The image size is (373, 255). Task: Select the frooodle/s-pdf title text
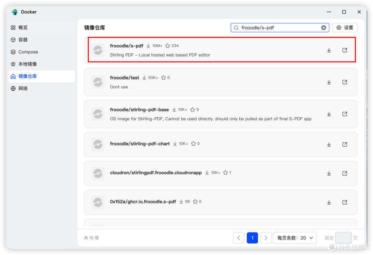click(x=126, y=46)
